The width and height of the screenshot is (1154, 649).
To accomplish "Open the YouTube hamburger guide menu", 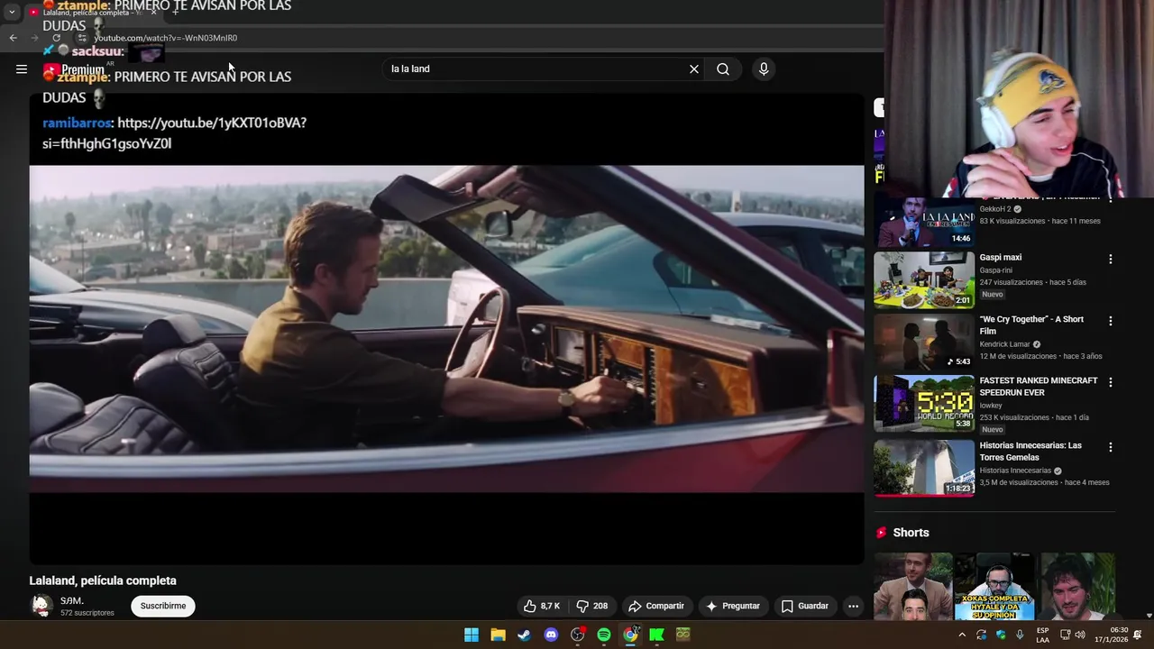I will pyautogui.click(x=22, y=69).
